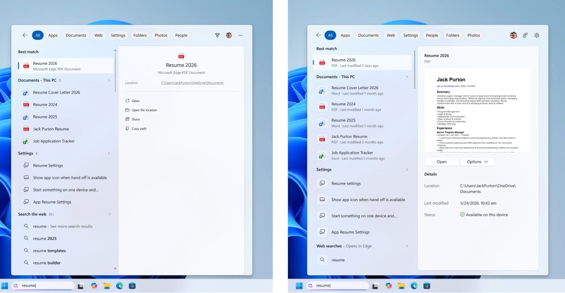Image resolution: width=565 pixels, height=293 pixels.
Task: Click the icon beside lowercase 'Resume settings', right window
Action: pyautogui.click(x=322, y=183)
